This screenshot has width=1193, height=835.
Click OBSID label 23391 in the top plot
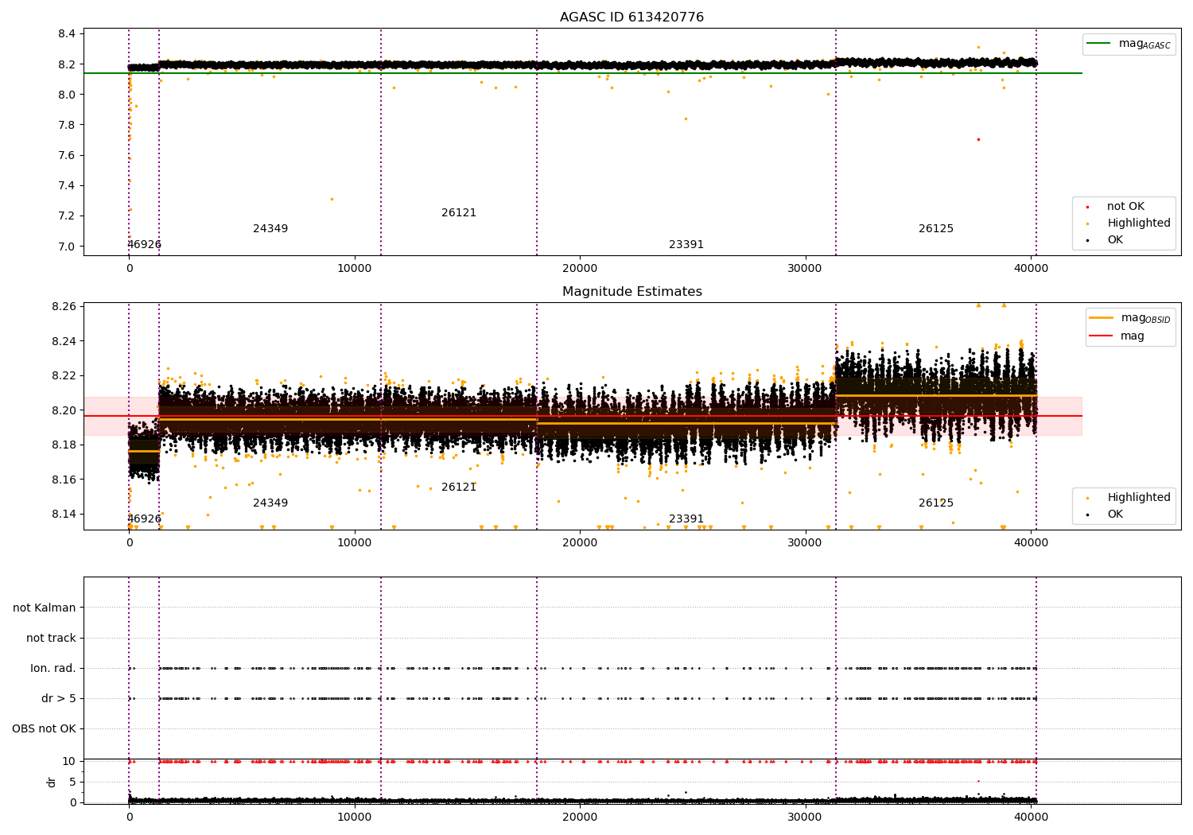coord(686,245)
